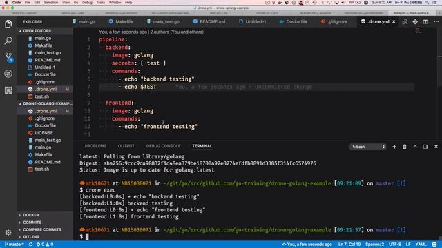Open the Search view in activity bar

[x=8, y=41]
